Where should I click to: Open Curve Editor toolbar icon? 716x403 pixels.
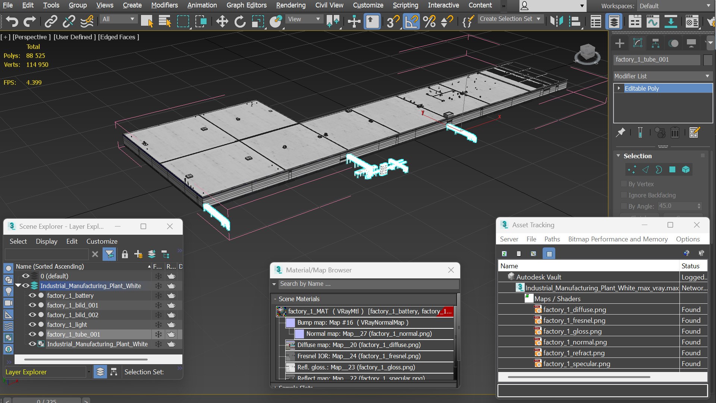click(x=653, y=21)
